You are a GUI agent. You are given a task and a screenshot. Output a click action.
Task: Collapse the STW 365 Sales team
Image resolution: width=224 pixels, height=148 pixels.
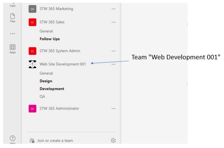point(52,22)
